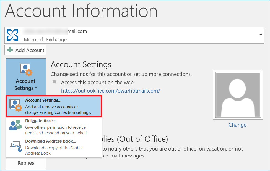The width and height of the screenshot is (270, 171).
Task: Select the mail.com email address field
Action: point(55,31)
